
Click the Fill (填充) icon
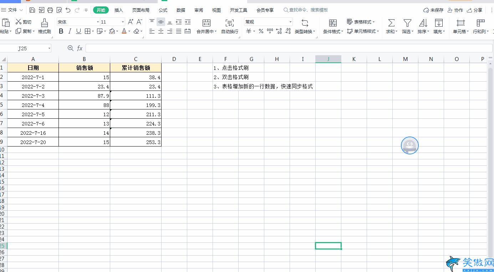[439, 23]
